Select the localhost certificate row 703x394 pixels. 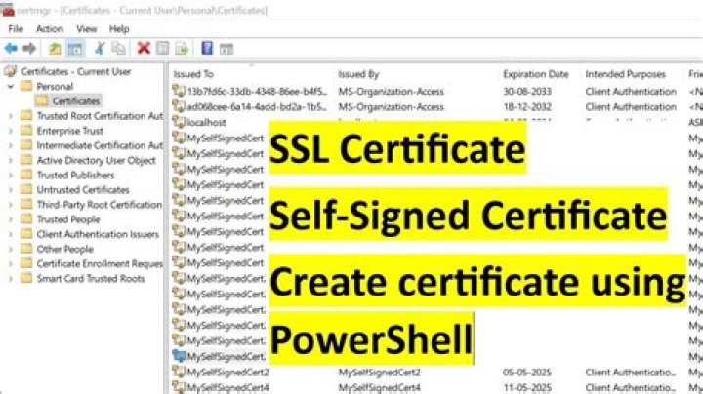click(x=206, y=122)
